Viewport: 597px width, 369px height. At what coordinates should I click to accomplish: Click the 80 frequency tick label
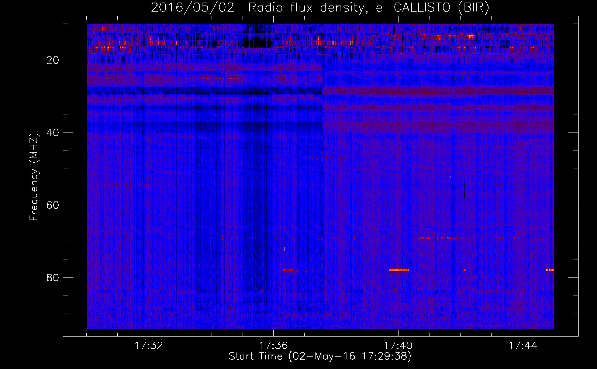(53, 277)
